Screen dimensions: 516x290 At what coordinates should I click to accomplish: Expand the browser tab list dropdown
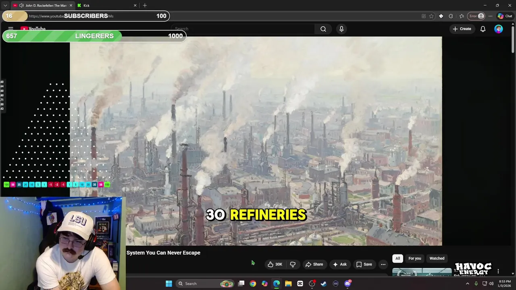[x=5, y=6]
